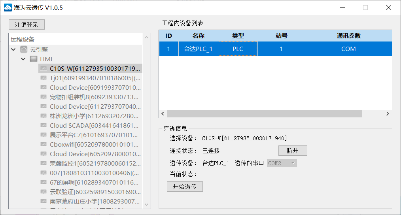Select 67的屏啊 device
The height and width of the screenshot is (215, 401).
tap(94, 182)
